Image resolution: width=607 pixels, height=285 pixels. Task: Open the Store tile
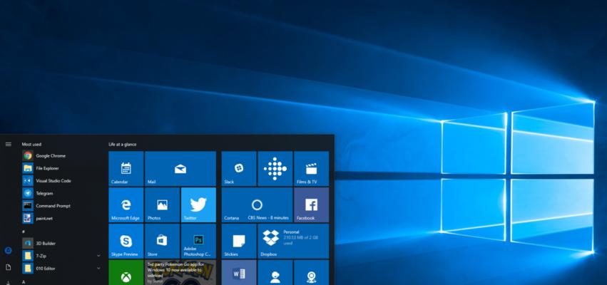point(162,241)
